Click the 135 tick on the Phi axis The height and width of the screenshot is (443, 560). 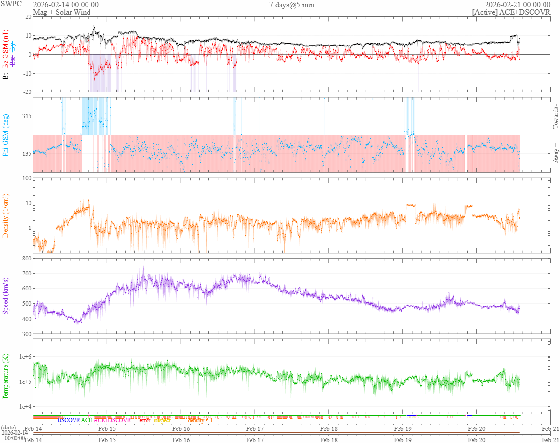point(27,154)
